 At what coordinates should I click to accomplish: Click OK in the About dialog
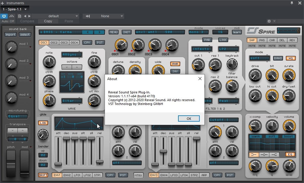pyautogui.click(x=189, y=119)
